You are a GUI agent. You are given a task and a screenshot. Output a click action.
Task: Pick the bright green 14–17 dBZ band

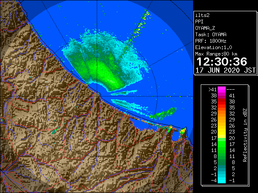[222, 144]
